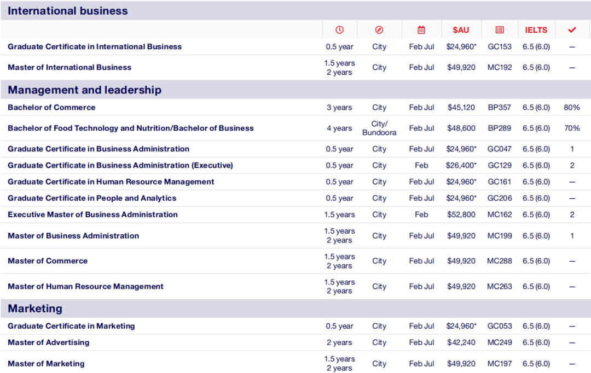Click the calendar intake icon

(x=421, y=29)
